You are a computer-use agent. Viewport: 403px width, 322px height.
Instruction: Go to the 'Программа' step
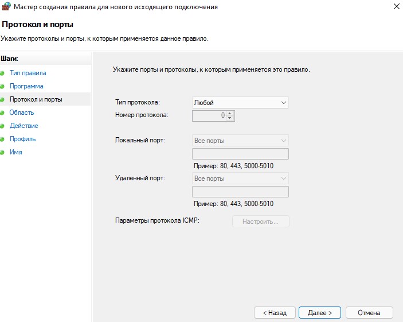26,86
